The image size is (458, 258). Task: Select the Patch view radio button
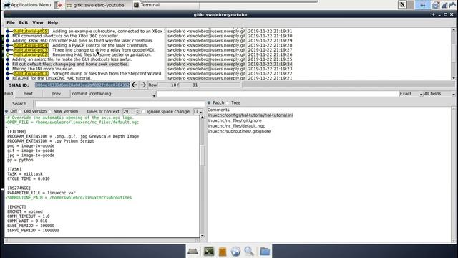tap(209, 102)
